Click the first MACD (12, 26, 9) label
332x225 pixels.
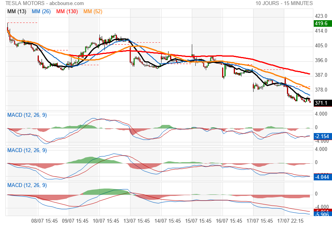tap(27, 115)
